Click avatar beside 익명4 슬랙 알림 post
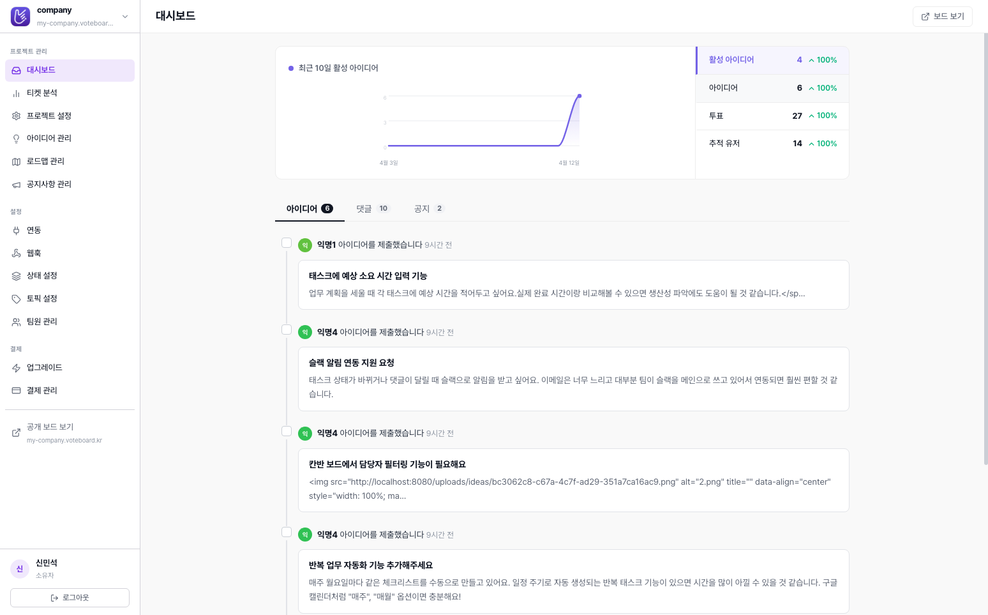Screen dimensions: 988x615 tap(305, 332)
